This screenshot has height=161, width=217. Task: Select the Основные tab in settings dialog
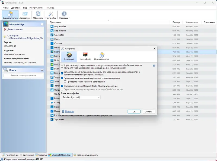click(69, 56)
